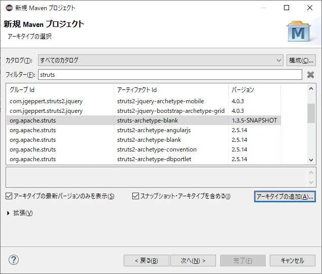
Task: Sort by グループ Id column header
Action: coord(60,90)
